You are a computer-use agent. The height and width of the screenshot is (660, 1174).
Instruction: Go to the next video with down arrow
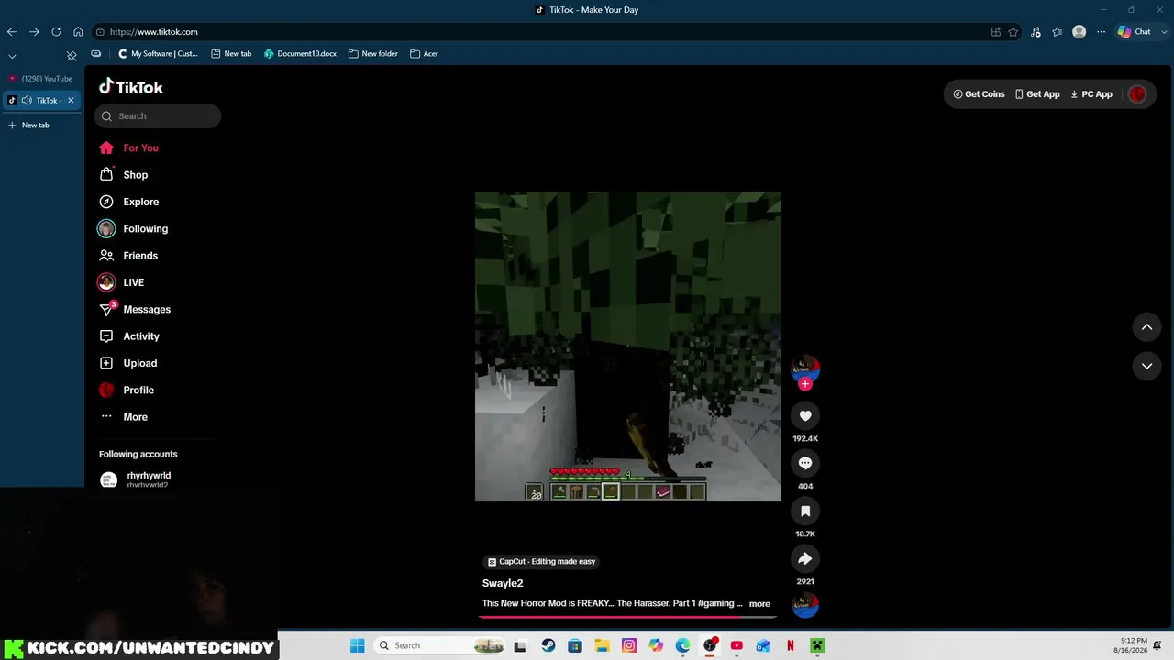pyautogui.click(x=1146, y=366)
